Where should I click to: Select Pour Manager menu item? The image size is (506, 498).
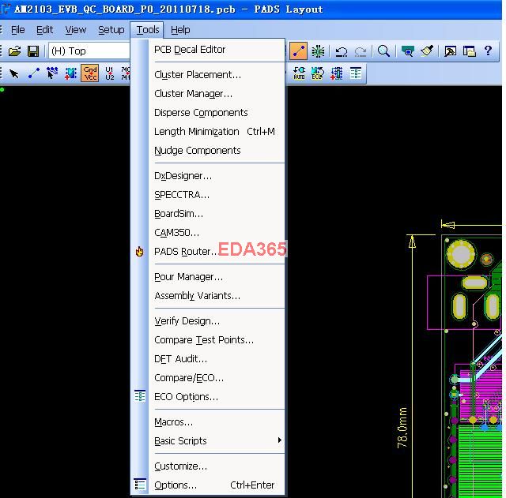click(x=188, y=277)
